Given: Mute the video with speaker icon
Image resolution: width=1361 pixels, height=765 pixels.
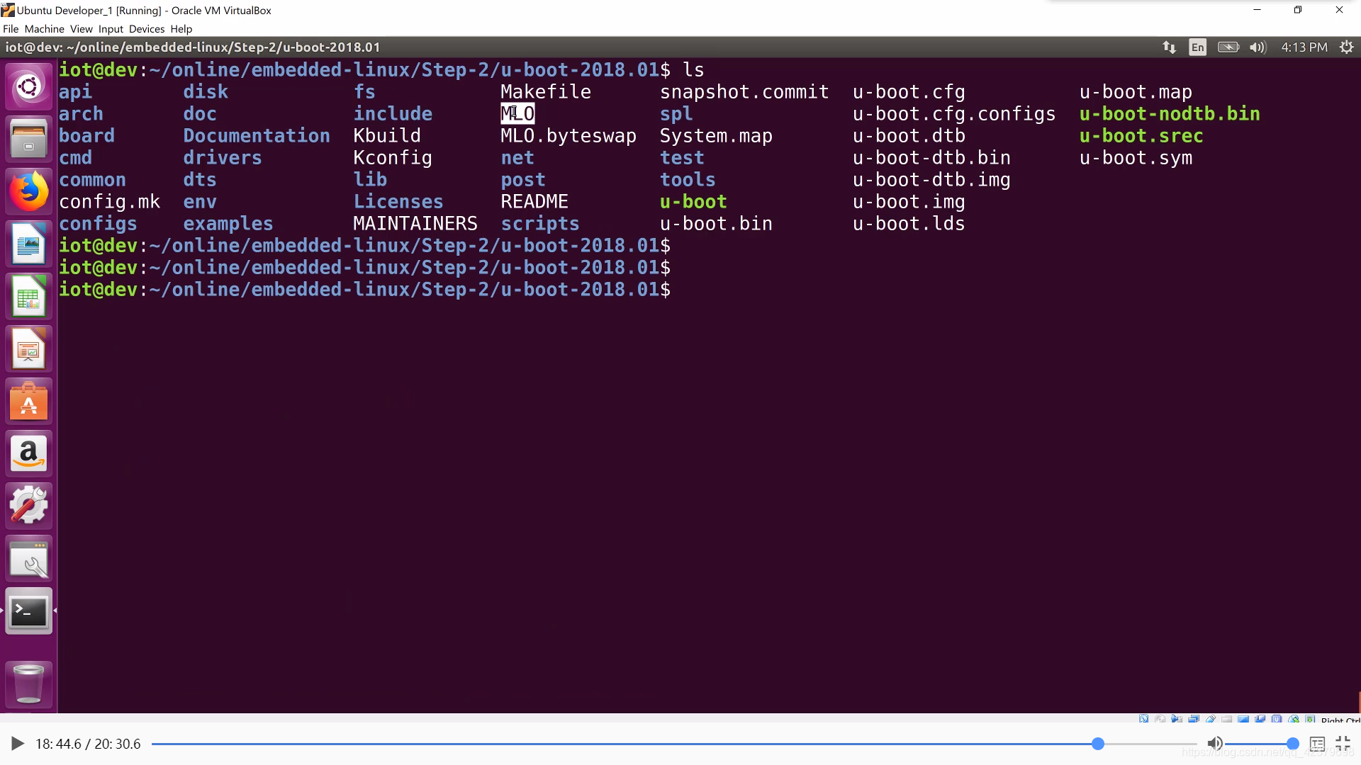Looking at the screenshot, I should tap(1214, 743).
